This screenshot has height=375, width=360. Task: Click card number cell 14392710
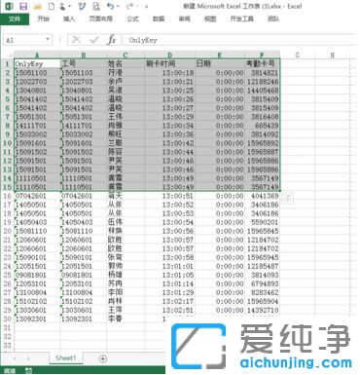point(262,310)
